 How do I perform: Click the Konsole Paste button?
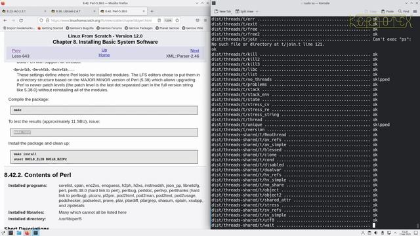[388, 12]
